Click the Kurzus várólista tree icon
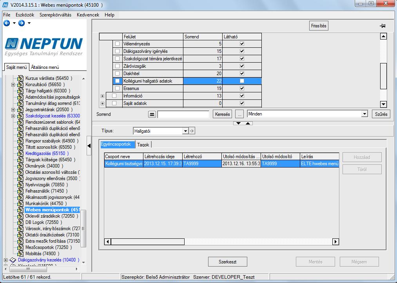The height and width of the screenshot is (283, 397). click(x=20, y=78)
